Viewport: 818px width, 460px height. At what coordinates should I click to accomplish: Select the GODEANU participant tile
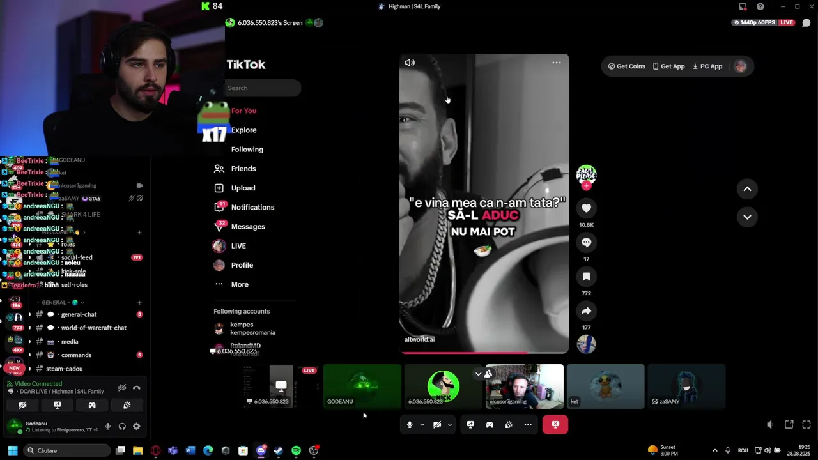pyautogui.click(x=362, y=386)
